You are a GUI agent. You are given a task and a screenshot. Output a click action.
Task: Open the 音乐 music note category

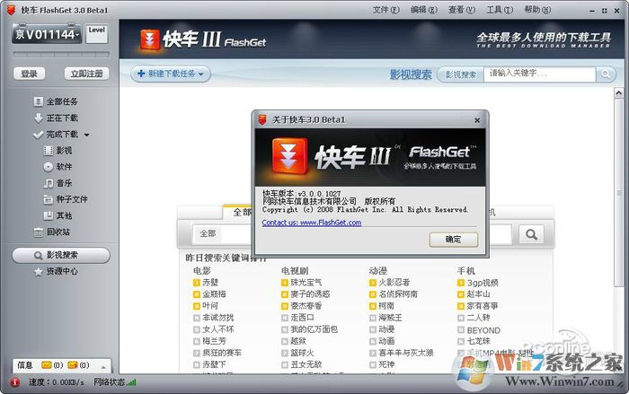tap(49, 183)
